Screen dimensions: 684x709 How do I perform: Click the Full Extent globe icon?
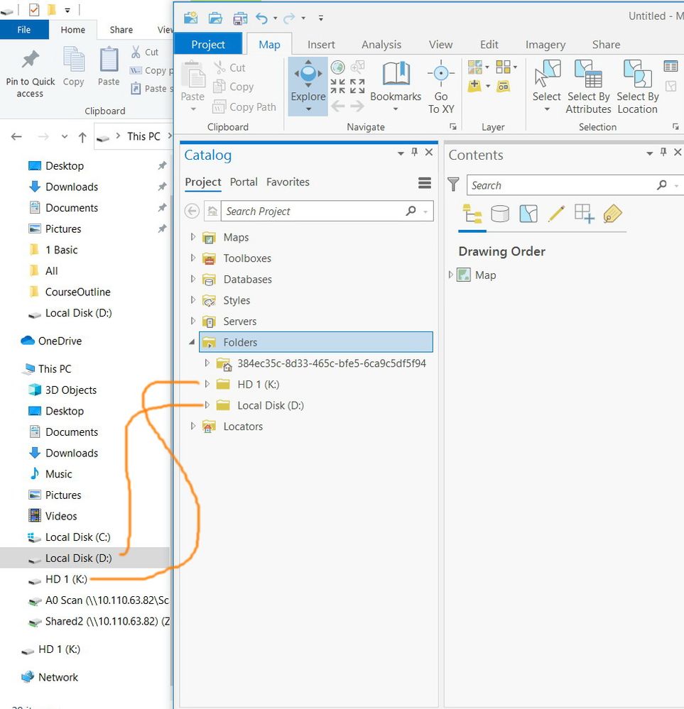(337, 67)
